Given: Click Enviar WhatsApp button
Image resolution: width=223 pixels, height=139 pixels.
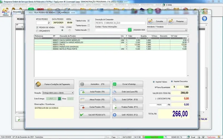Looking at the screenshot, I should pos(127,84).
